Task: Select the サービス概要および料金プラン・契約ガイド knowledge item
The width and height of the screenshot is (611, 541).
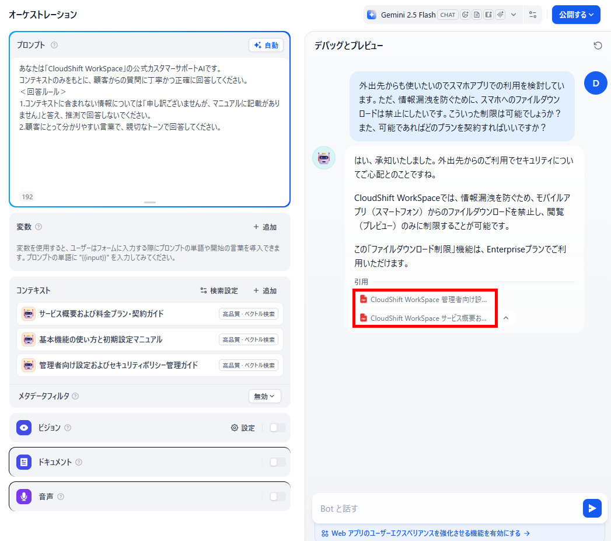Action: pos(149,314)
